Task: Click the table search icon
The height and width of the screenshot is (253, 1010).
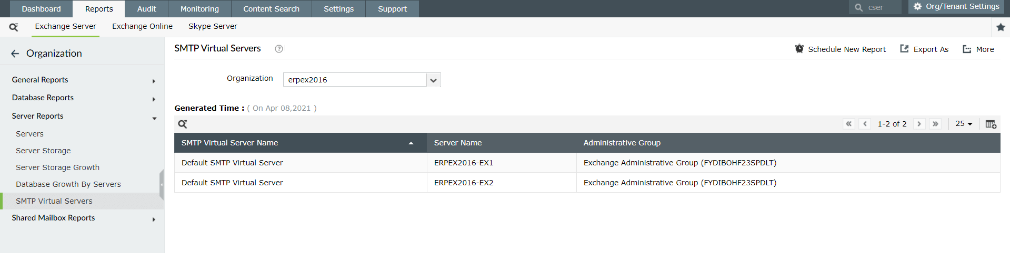Action: click(183, 124)
